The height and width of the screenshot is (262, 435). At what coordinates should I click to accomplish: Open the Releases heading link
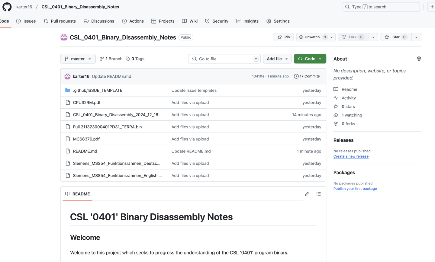click(343, 140)
